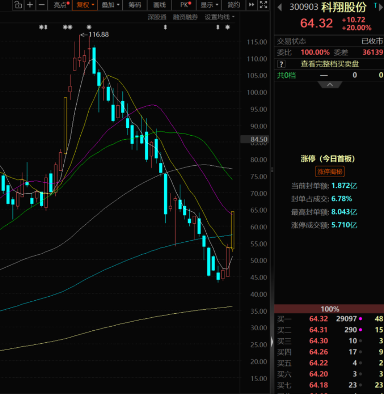Click 买二 bid row price 64.31
Viewport: 384px width, 394px height.
[318, 330]
